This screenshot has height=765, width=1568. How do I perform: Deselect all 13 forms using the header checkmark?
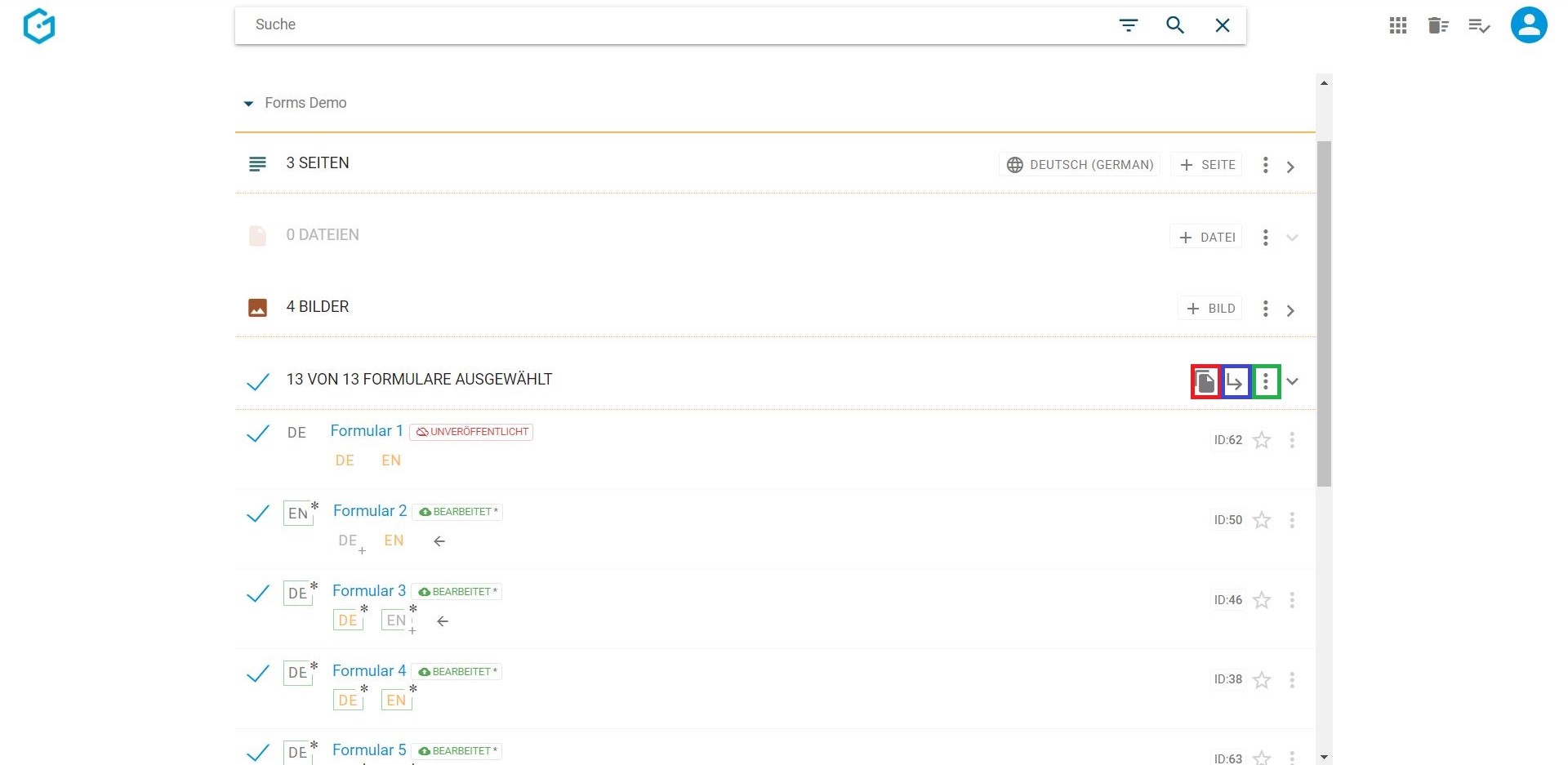click(x=258, y=381)
